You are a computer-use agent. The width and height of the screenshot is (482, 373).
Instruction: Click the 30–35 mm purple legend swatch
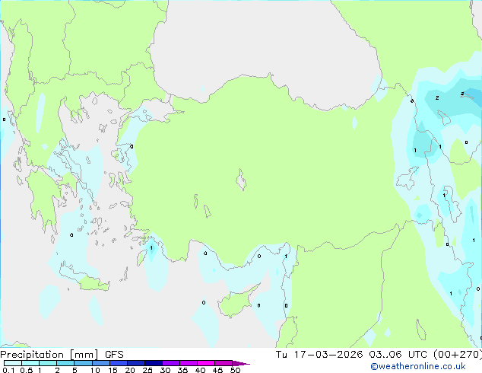click(x=170, y=363)
